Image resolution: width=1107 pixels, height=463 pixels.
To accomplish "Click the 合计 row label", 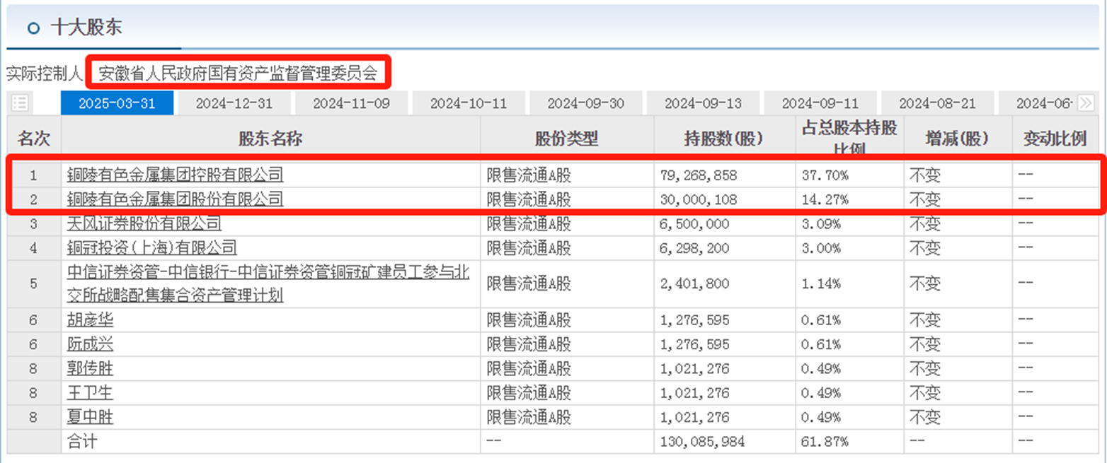I will (x=81, y=442).
